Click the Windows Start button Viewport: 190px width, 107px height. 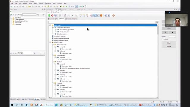coord(12,105)
